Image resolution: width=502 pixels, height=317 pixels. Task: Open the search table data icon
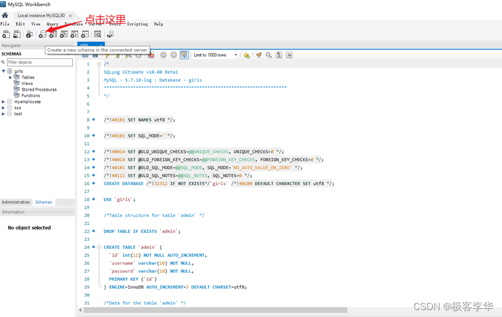(x=98, y=34)
